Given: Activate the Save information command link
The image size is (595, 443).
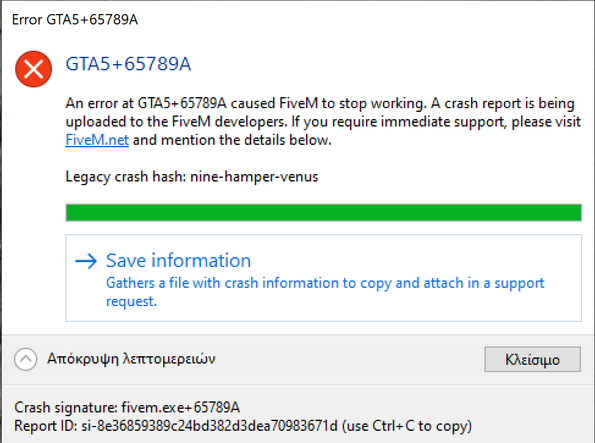Looking at the screenshot, I should coord(178,260).
